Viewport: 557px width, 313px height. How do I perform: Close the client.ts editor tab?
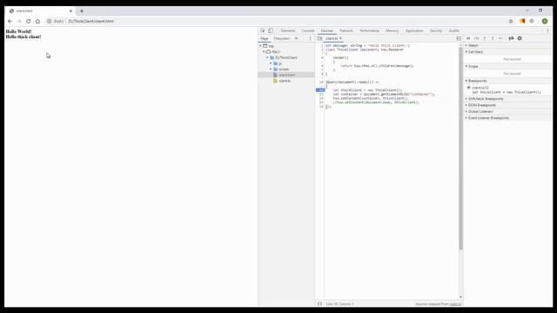[x=340, y=38]
